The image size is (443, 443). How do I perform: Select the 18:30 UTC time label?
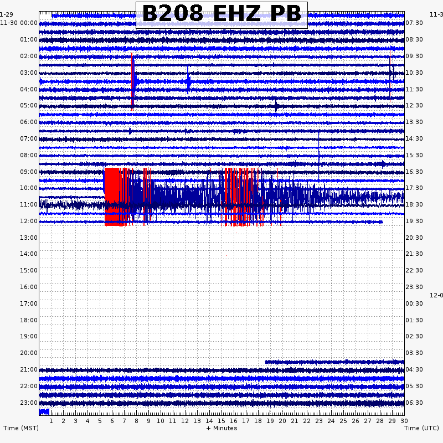(x=414, y=204)
